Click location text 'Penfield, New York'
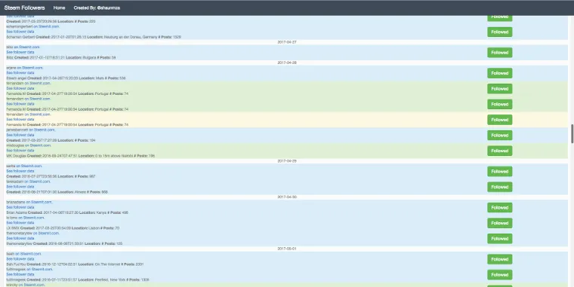 [110, 279]
